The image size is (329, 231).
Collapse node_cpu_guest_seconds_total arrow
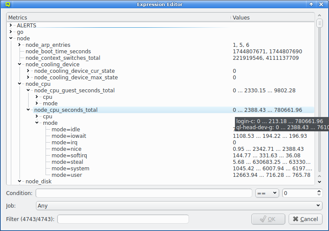[x=28, y=90]
